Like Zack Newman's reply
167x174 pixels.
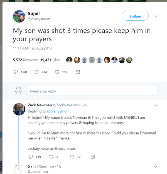(72, 157)
